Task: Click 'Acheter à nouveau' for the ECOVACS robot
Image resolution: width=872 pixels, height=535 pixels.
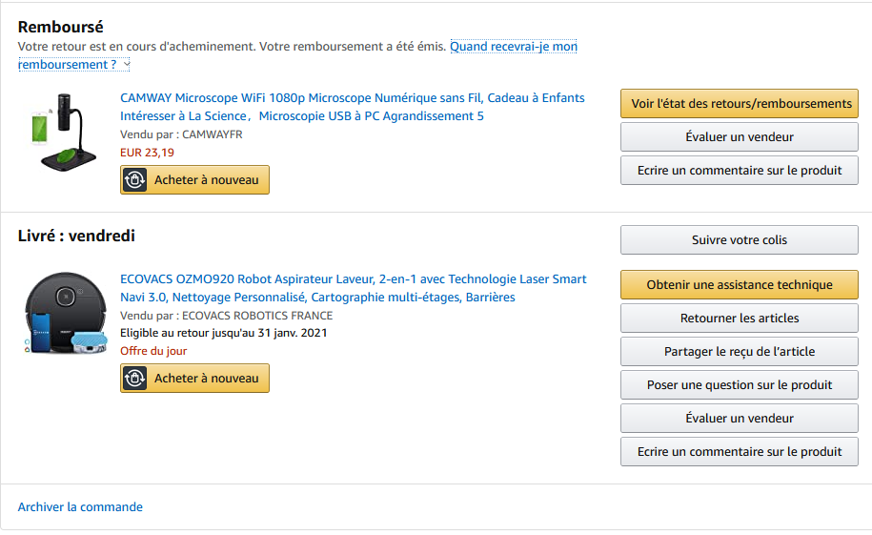Action: [x=194, y=378]
